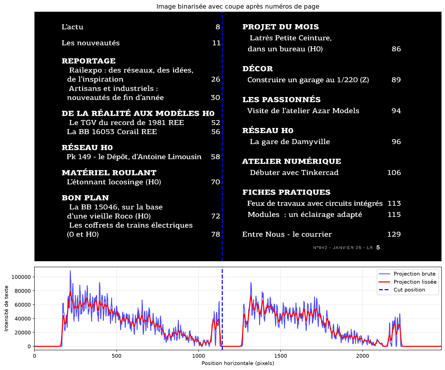
Task: Click "Débuter avec Tinkercad"
Action: pos(294,173)
